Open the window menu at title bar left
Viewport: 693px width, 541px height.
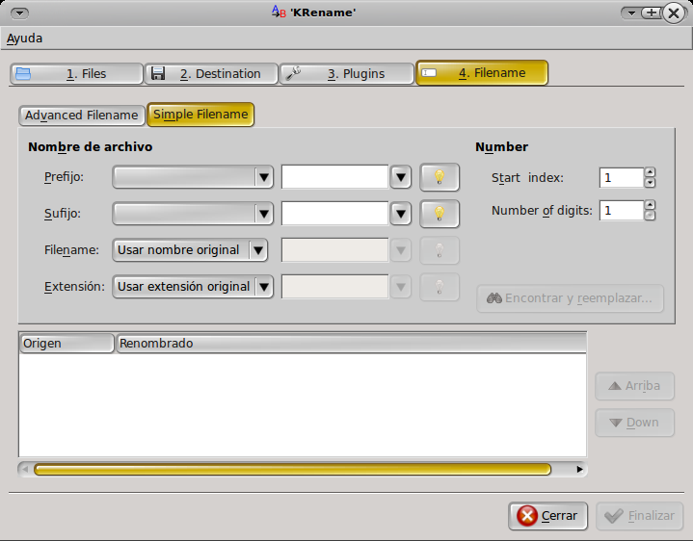tap(20, 13)
